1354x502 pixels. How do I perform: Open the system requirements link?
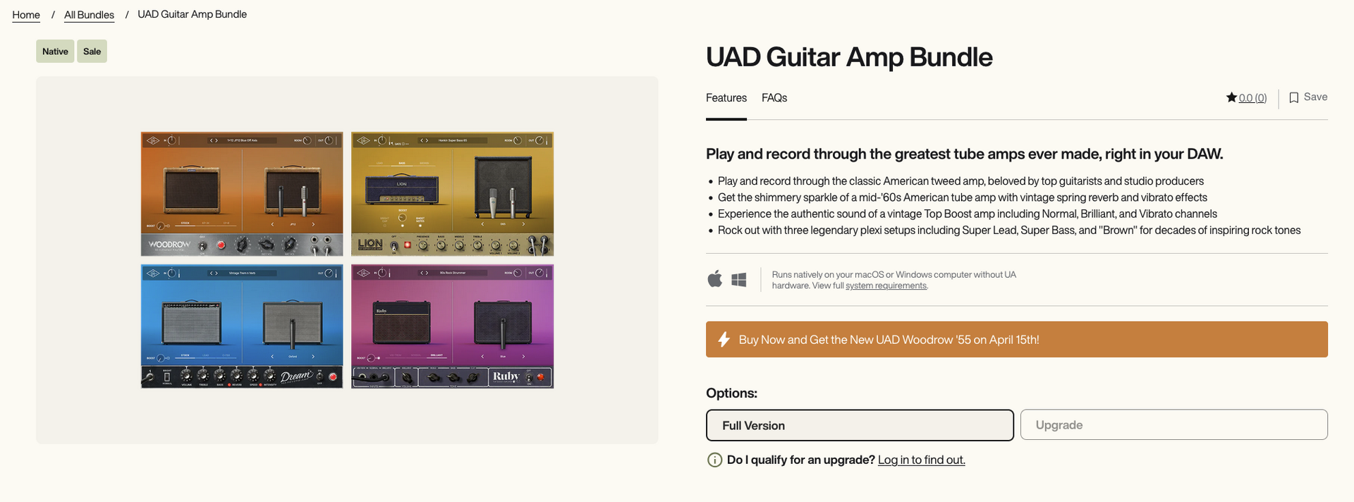886,286
